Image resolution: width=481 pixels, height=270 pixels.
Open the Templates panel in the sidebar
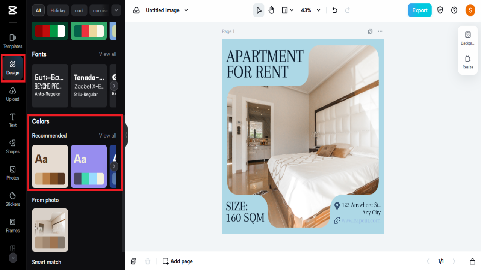click(x=13, y=39)
